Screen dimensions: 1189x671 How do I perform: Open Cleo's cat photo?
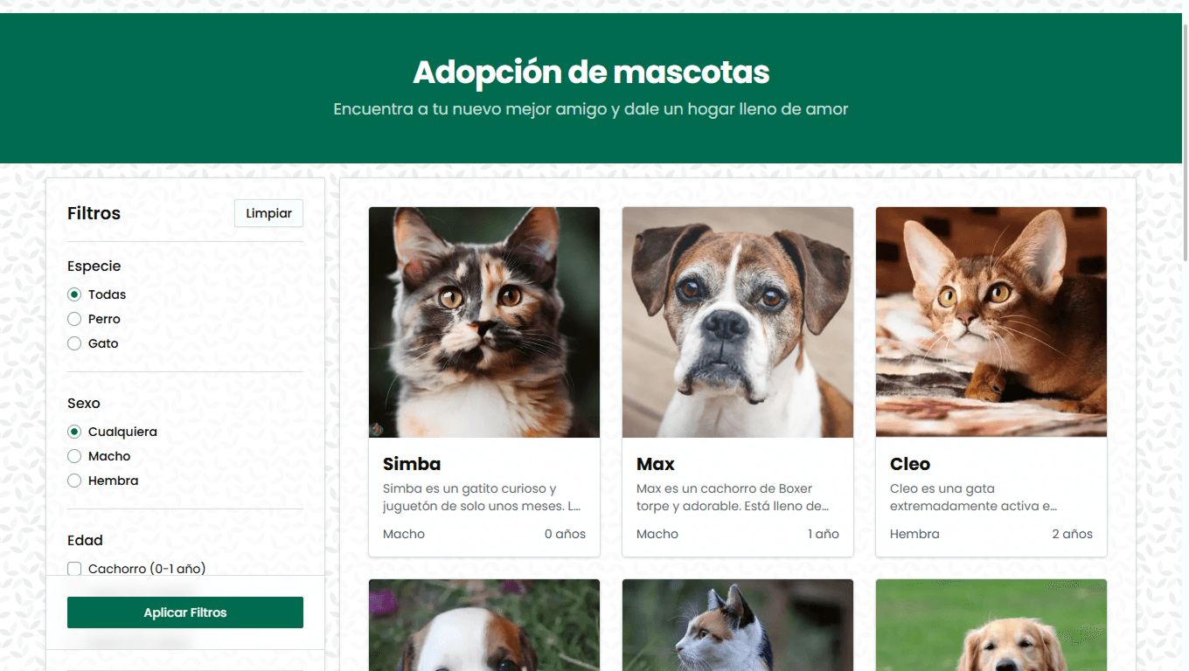(991, 322)
